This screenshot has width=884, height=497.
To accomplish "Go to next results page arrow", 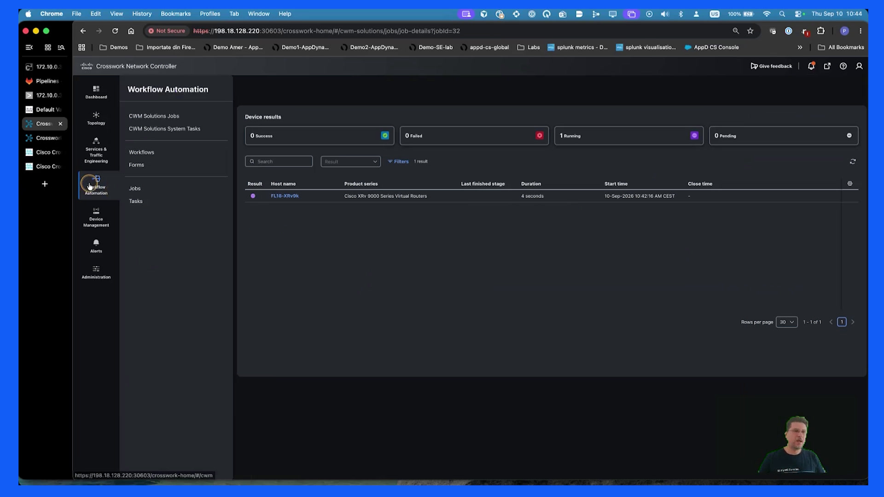I will 853,322.
